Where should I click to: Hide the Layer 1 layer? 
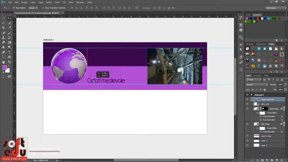coord(247,145)
